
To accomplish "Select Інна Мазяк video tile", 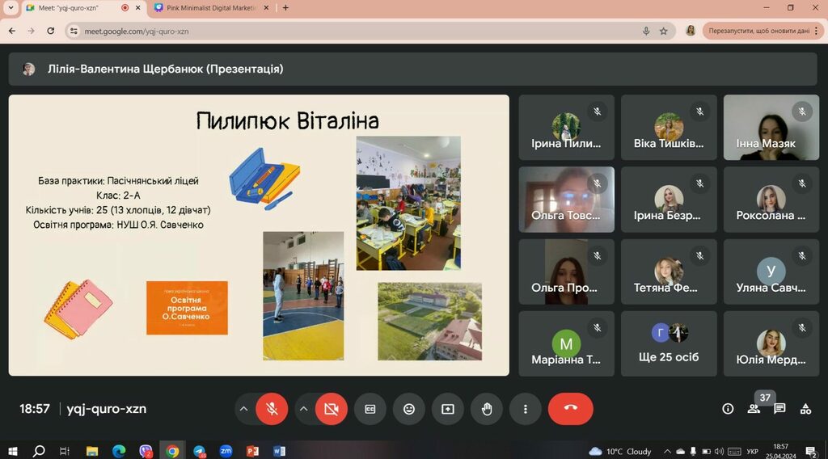I will (771, 127).
